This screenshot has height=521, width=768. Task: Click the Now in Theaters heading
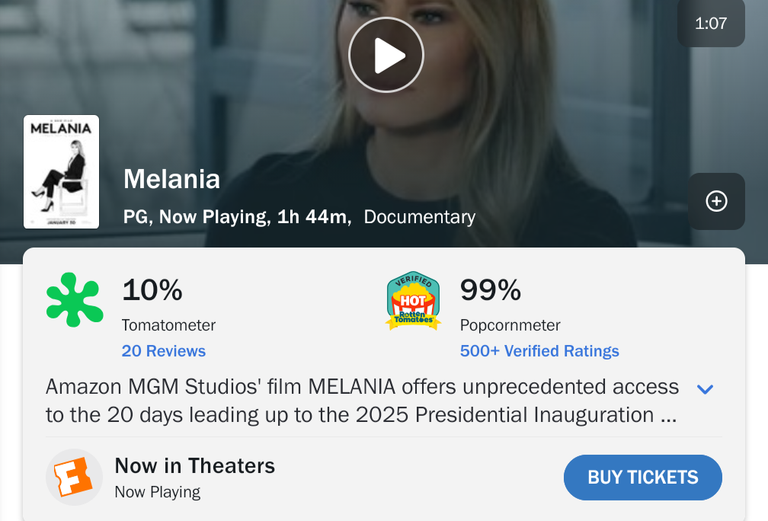click(194, 465)
